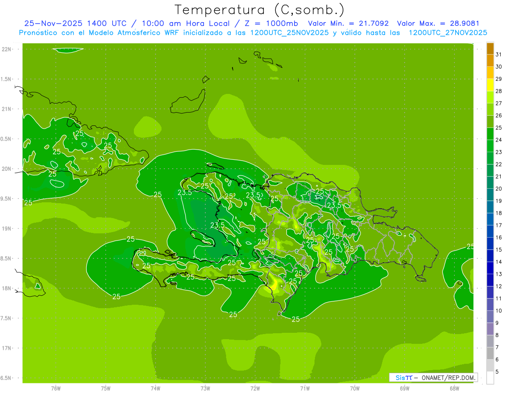Click the 22N latitude label
This screenshot has height=394, width=510.
point(6,49)
